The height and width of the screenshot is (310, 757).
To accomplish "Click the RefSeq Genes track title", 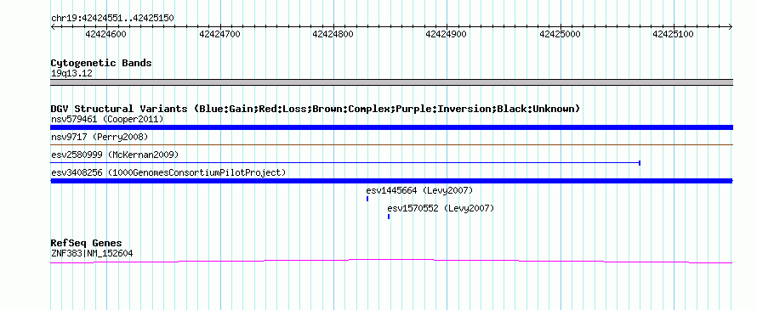I will [87, 243].
